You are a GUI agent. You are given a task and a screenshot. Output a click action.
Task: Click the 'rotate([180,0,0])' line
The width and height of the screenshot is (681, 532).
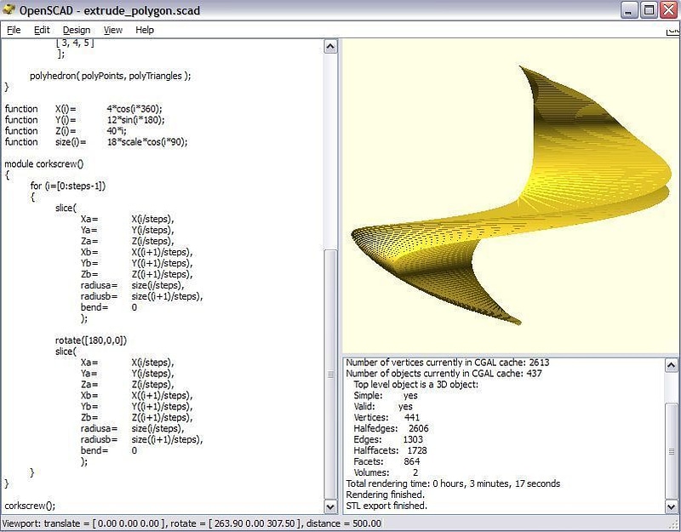pos(91,340)
